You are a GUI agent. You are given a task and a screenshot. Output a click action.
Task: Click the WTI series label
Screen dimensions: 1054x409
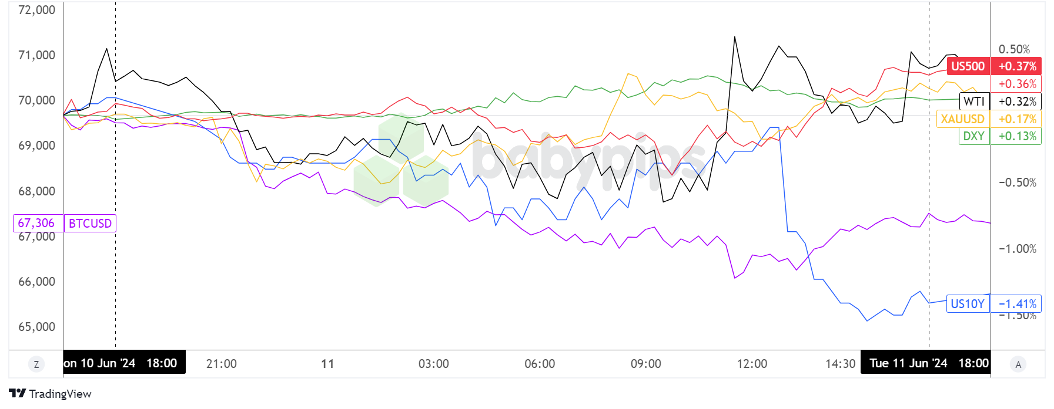[x=974, y=102]
